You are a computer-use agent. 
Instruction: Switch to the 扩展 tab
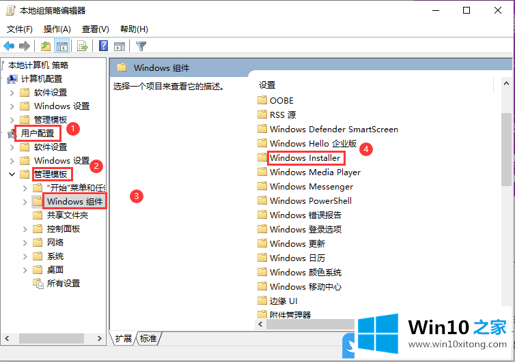tap(123, 338)
